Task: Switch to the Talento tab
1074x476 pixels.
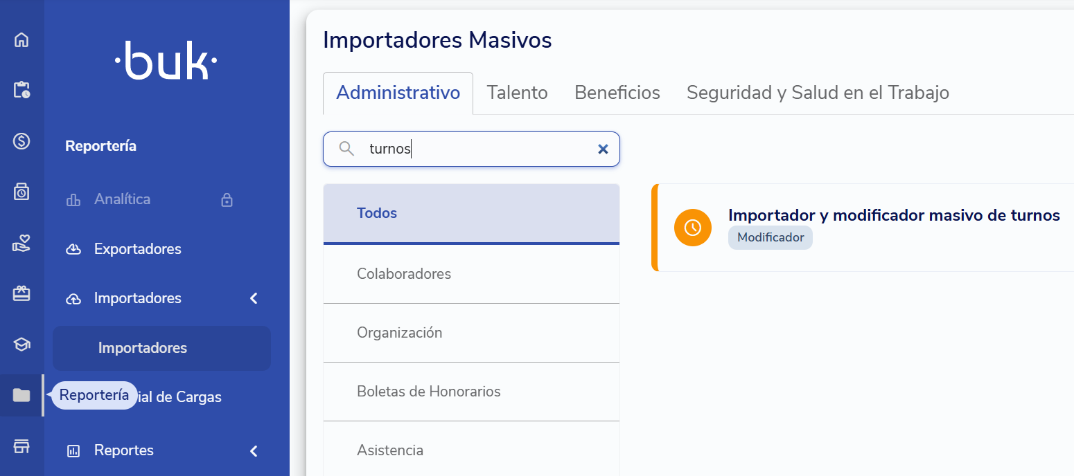Action: [517, 93]
